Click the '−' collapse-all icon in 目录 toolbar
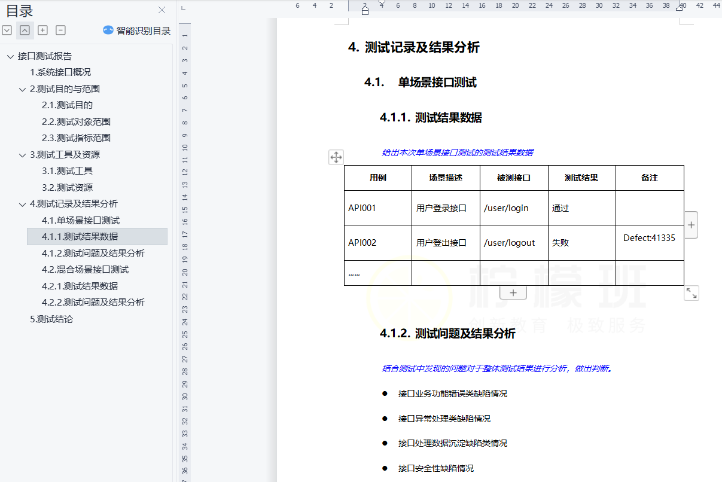This screenshot has height=482, width=722. (x=60, y=30)
